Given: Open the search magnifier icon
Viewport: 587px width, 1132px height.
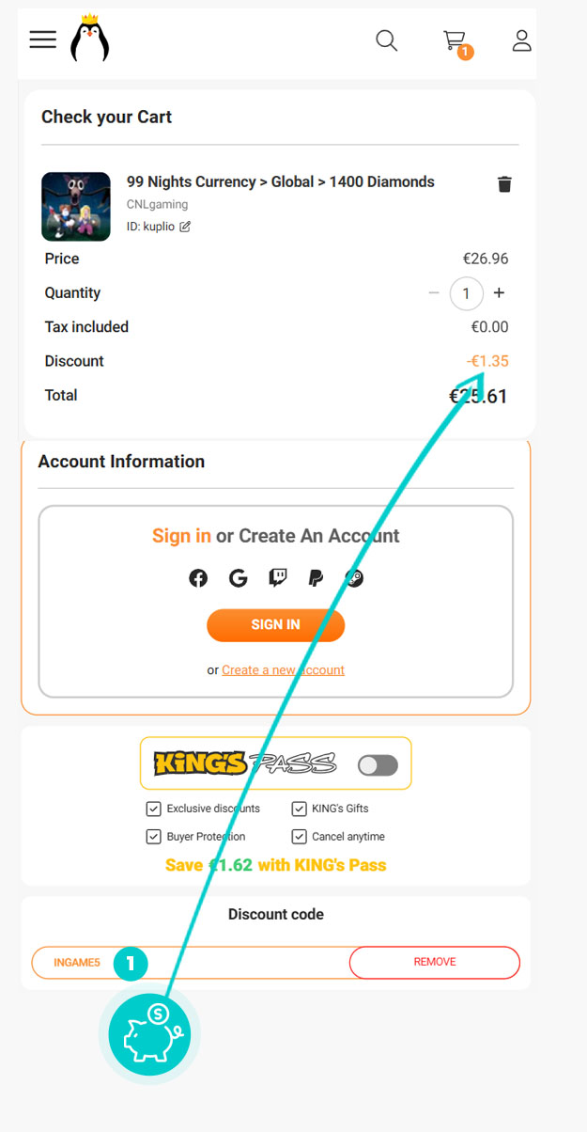Looking at the screenshot, I should pos(386,40).
